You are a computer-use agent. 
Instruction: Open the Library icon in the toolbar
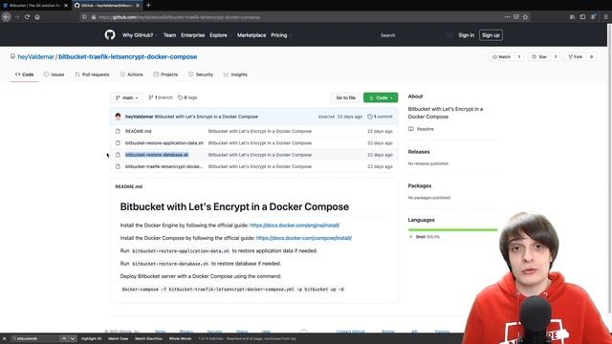(x=572, y=17)
